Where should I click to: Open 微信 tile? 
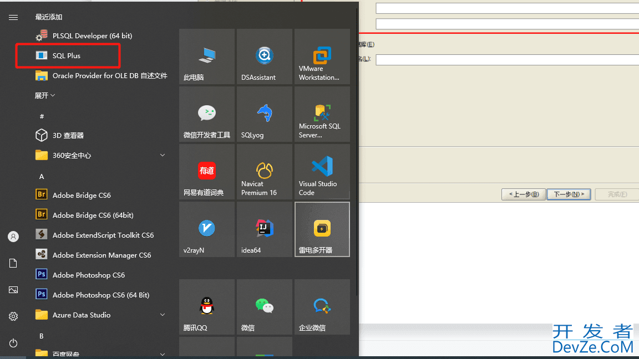tap(265, 307)
